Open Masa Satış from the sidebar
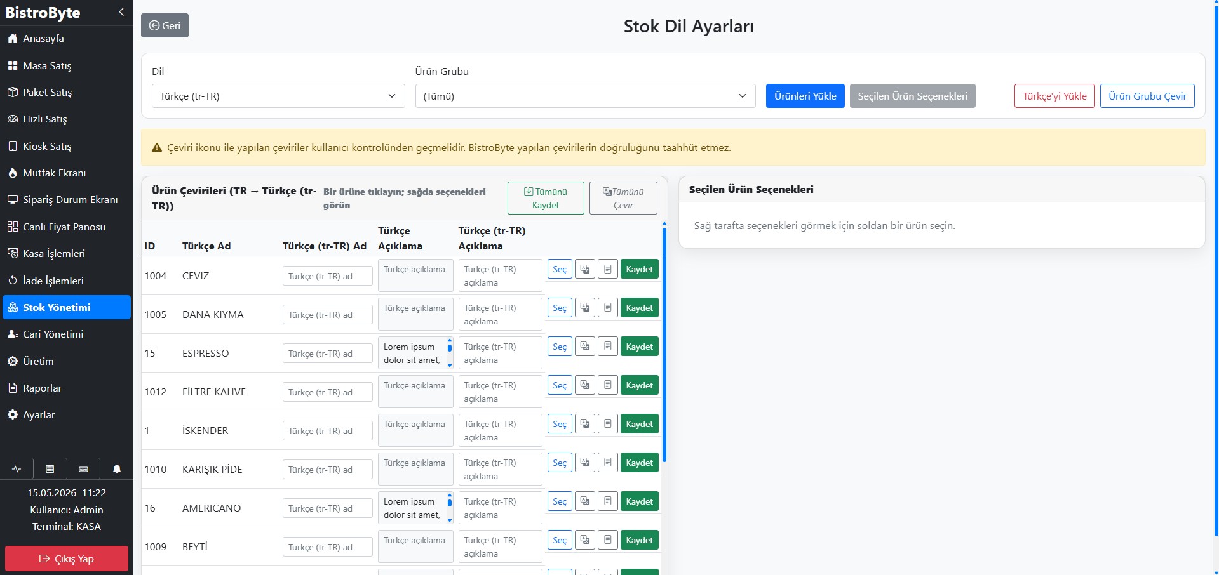The height and width of the screenshot is (575, 1219). [67, 65]
